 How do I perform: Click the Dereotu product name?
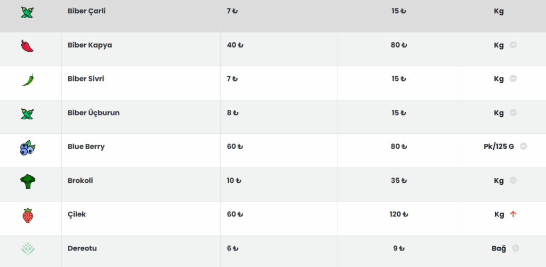(x=82, y=248)
